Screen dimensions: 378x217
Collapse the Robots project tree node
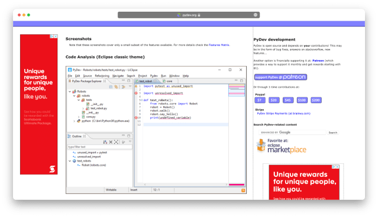point(70,91)
